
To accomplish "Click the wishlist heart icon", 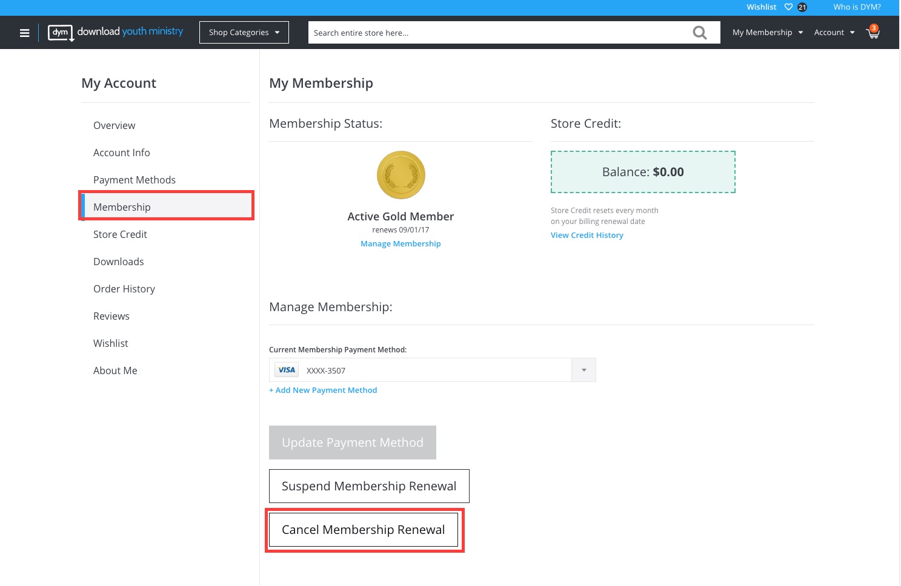I will [788, 7].
